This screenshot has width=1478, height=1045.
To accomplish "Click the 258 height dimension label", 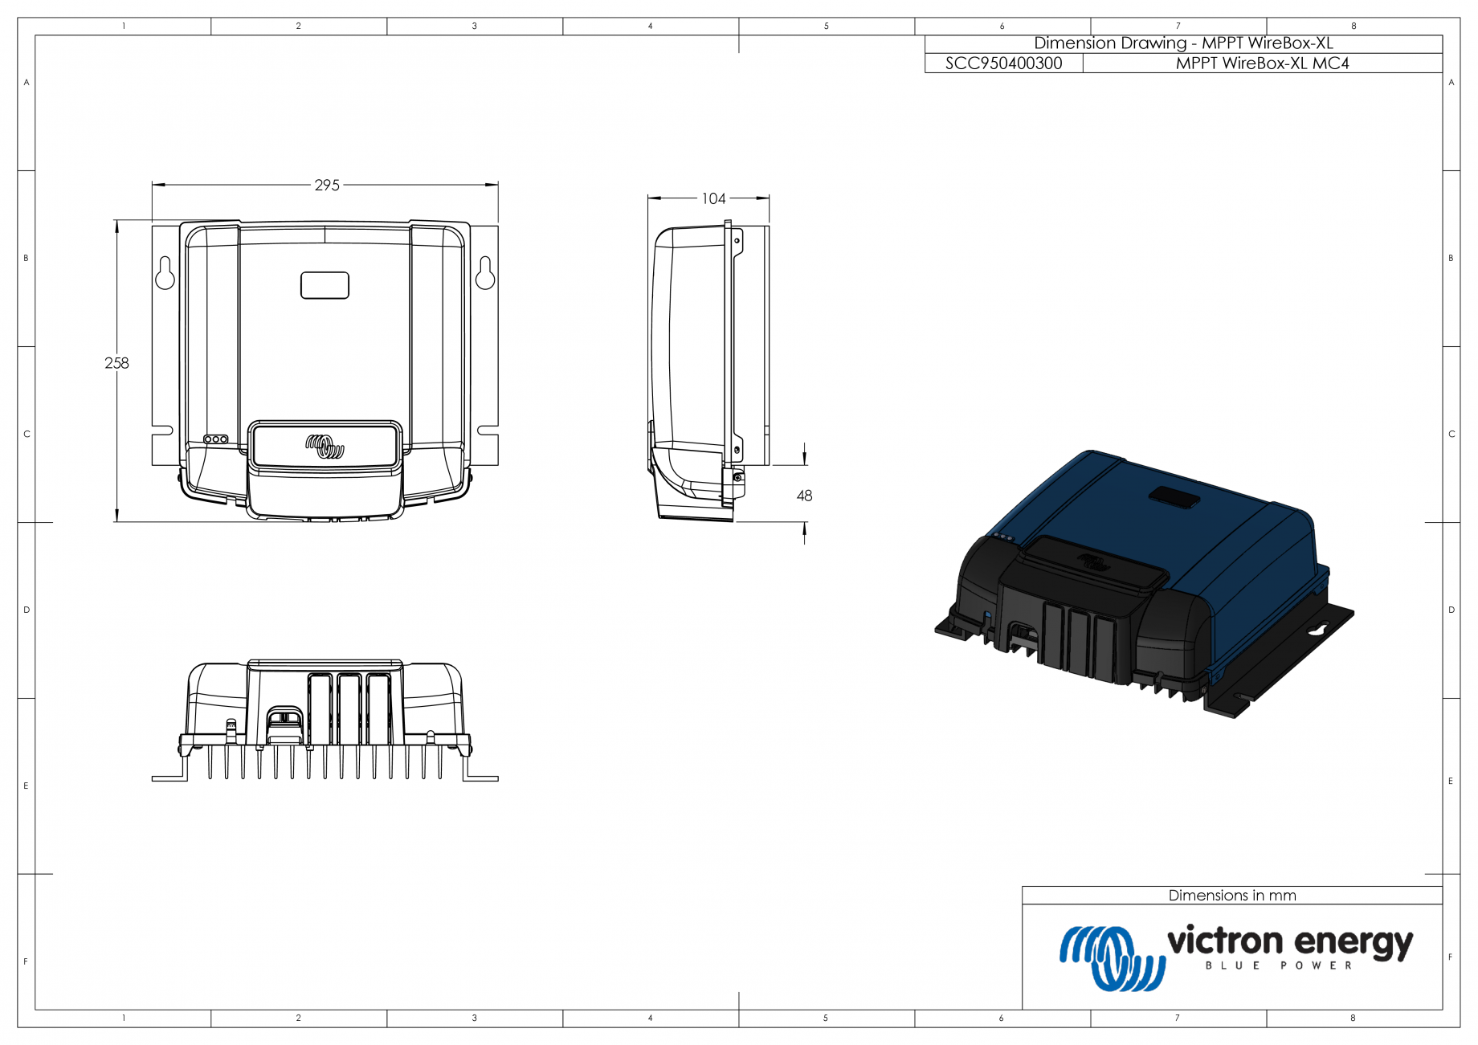I will pyautogui.click(x=116, y=364).
